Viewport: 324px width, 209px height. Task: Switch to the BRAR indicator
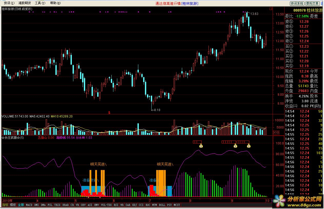pos(66,205)
